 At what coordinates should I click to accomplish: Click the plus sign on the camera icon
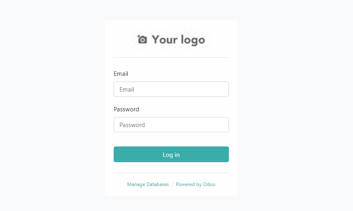pos(139,36)
